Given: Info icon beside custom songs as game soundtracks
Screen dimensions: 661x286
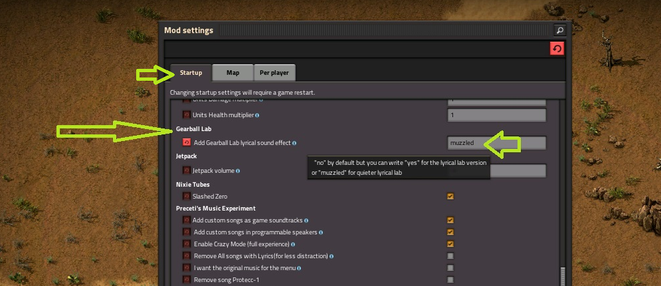Looking at the screenshot, I should 306,220.
